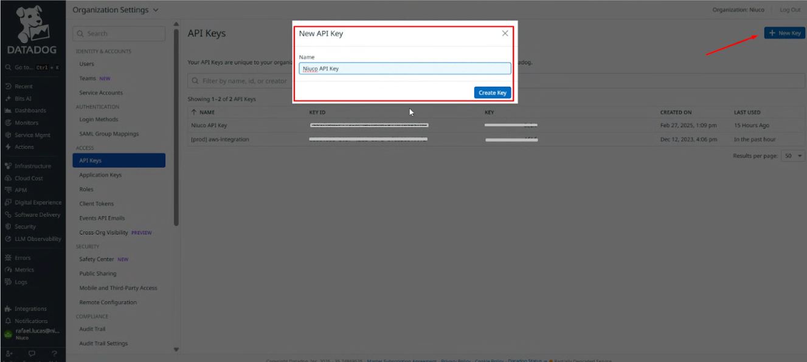Click the settings menu scrollbar
The height and width of the screenshot is (362, 807).
(x=176, y=128)
